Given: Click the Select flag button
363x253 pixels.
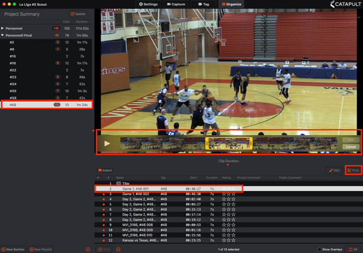Looking at the screenshot, I should point(105,170).
